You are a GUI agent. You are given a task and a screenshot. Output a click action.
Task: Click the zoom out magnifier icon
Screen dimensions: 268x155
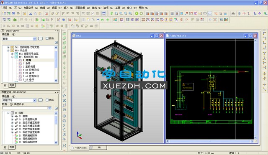[x=126, y=13]
